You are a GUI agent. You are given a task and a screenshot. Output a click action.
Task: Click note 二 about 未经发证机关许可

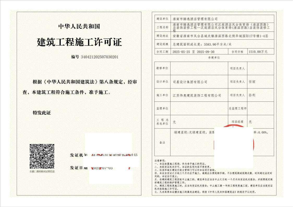(183, 167)
